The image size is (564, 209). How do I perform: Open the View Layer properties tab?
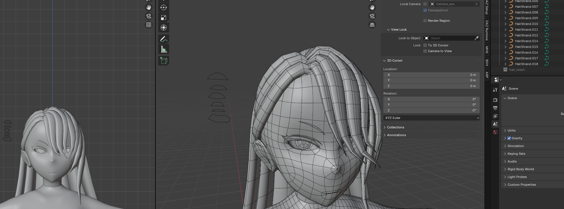point(495,116)
